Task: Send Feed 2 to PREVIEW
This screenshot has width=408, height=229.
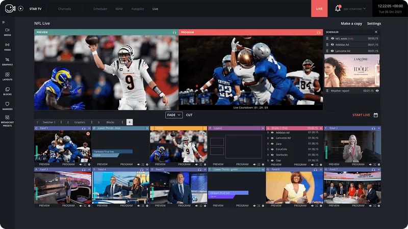Action: click(334, 164)
